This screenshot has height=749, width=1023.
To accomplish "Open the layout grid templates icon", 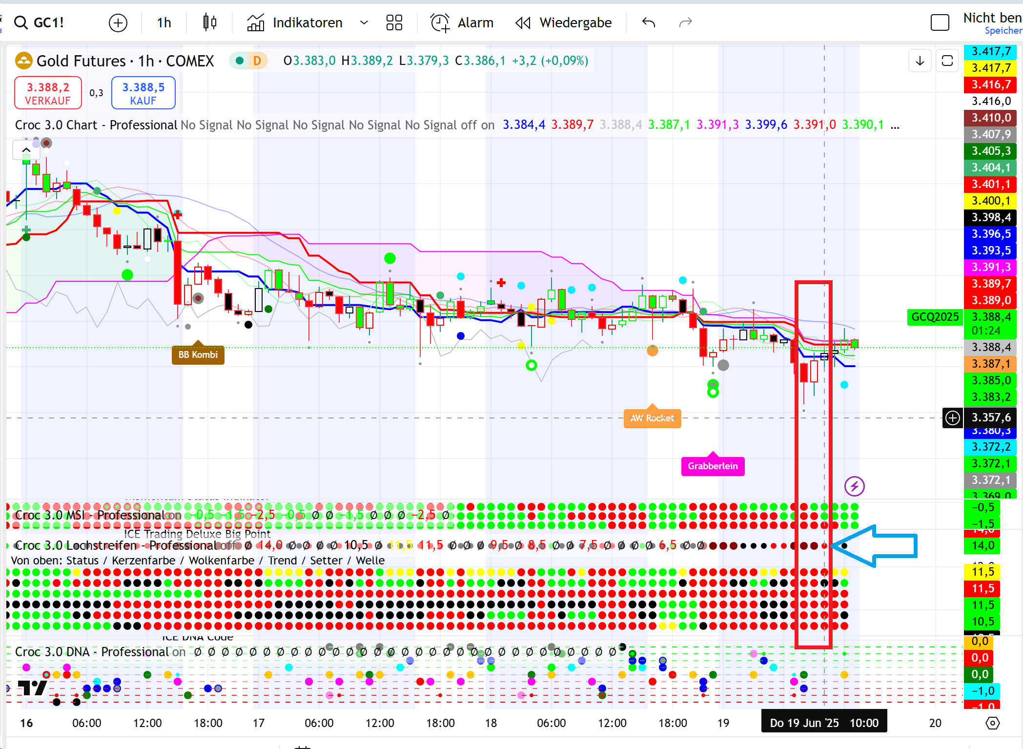I will [394, 22].
